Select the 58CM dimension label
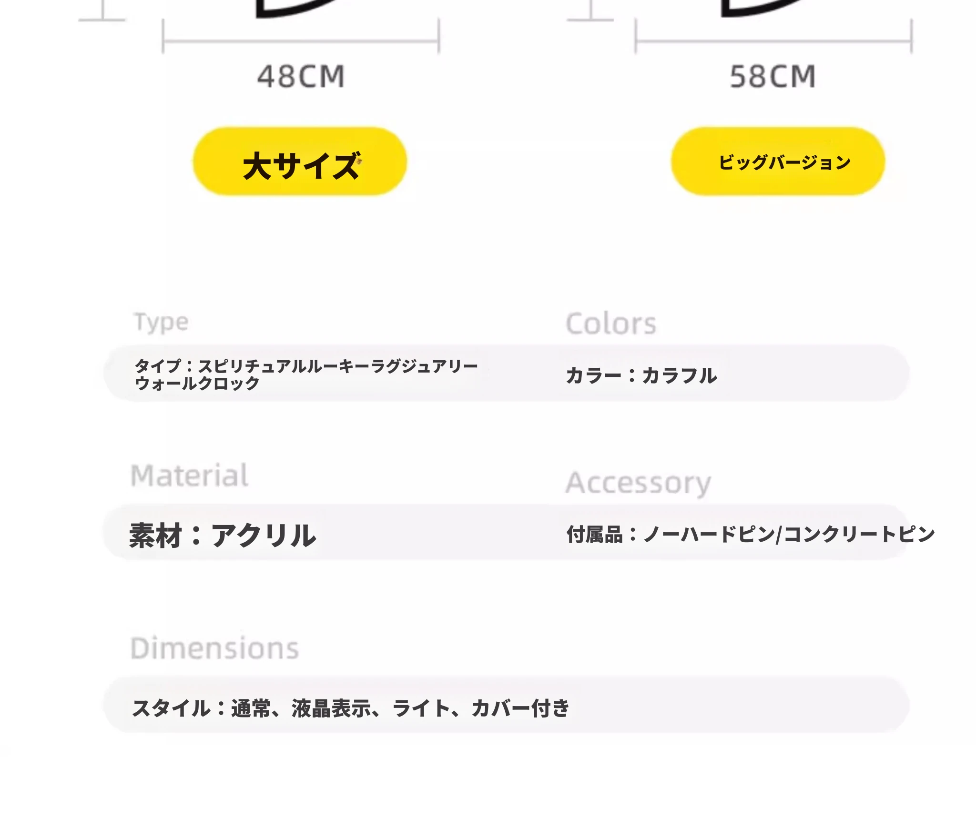 (x=773, y=77)
